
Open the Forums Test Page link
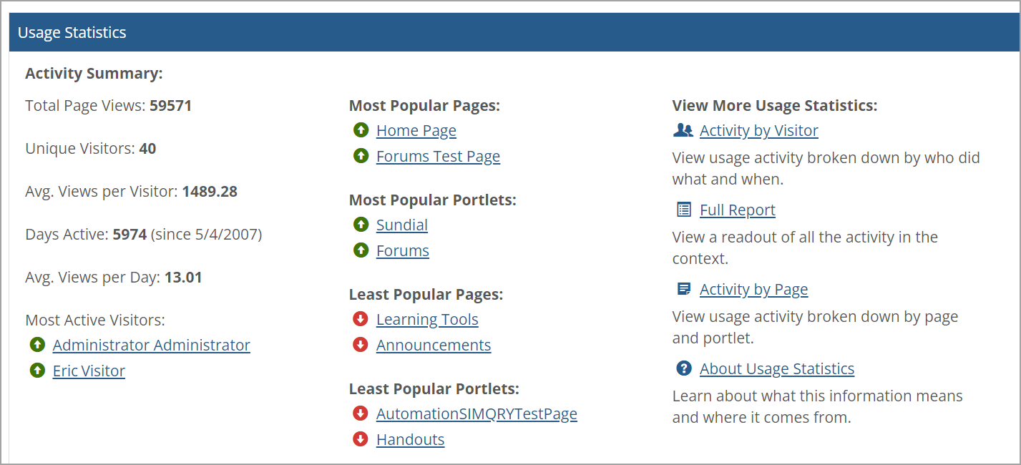pos(438,156)
